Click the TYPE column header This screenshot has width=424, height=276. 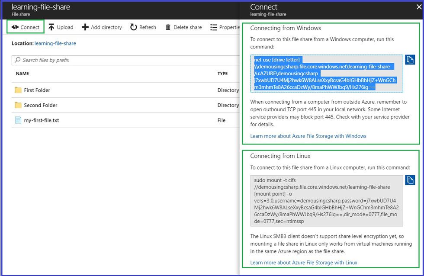coord(222,74)
